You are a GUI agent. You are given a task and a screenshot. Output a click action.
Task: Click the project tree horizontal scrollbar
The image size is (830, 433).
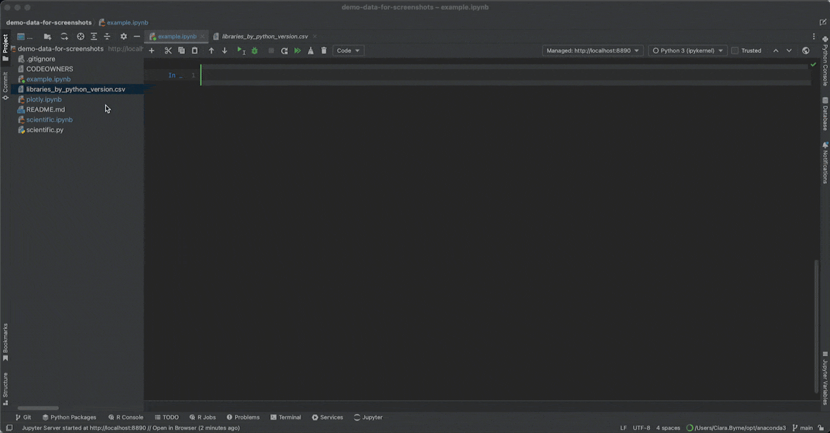pyautogui.click(x=38, y=408)
